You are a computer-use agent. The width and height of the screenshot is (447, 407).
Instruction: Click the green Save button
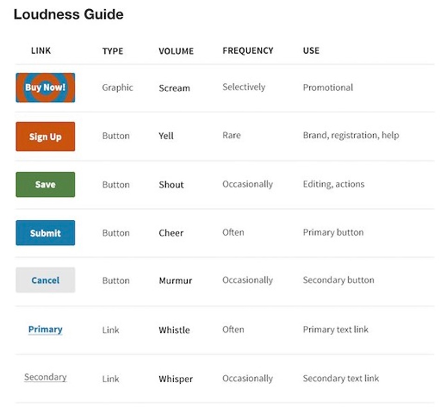point(45,184)
